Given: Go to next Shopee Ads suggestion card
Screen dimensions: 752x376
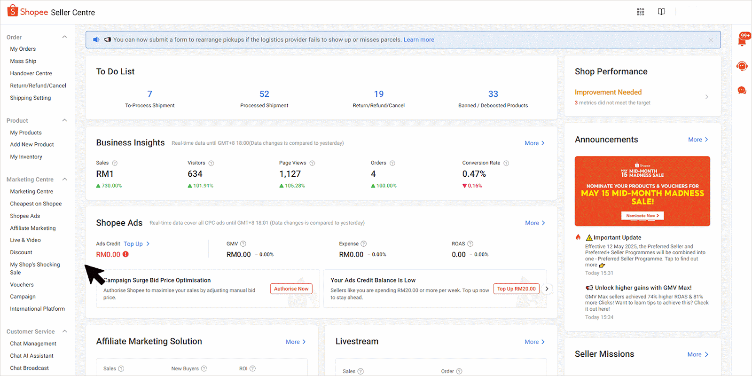Looking at the screenshot, I should click(x=547, y=289).
